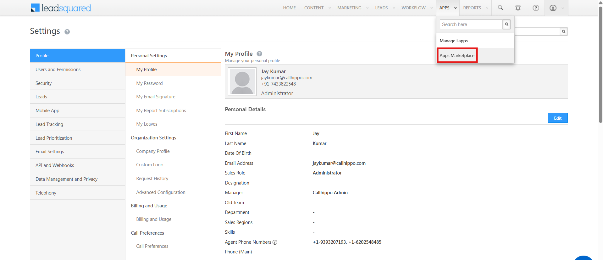Viewport: 603px width, 260px height.
Task: Open the Workflow menu
Action: pyautogui.click(x=413, y=8)
